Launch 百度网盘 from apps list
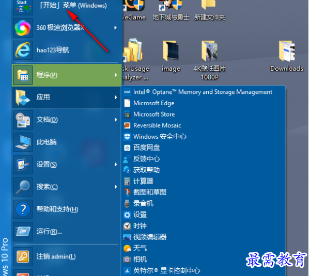 [x=203, y=148]
